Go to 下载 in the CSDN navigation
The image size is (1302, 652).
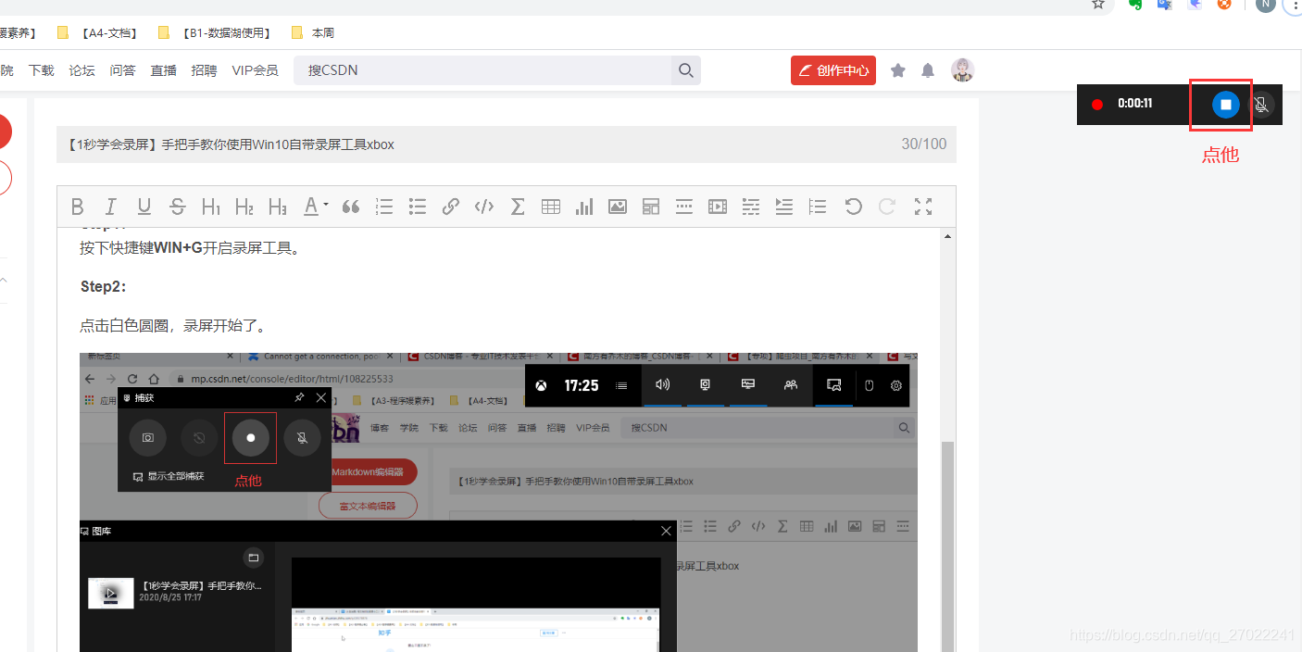click(42, 70)
